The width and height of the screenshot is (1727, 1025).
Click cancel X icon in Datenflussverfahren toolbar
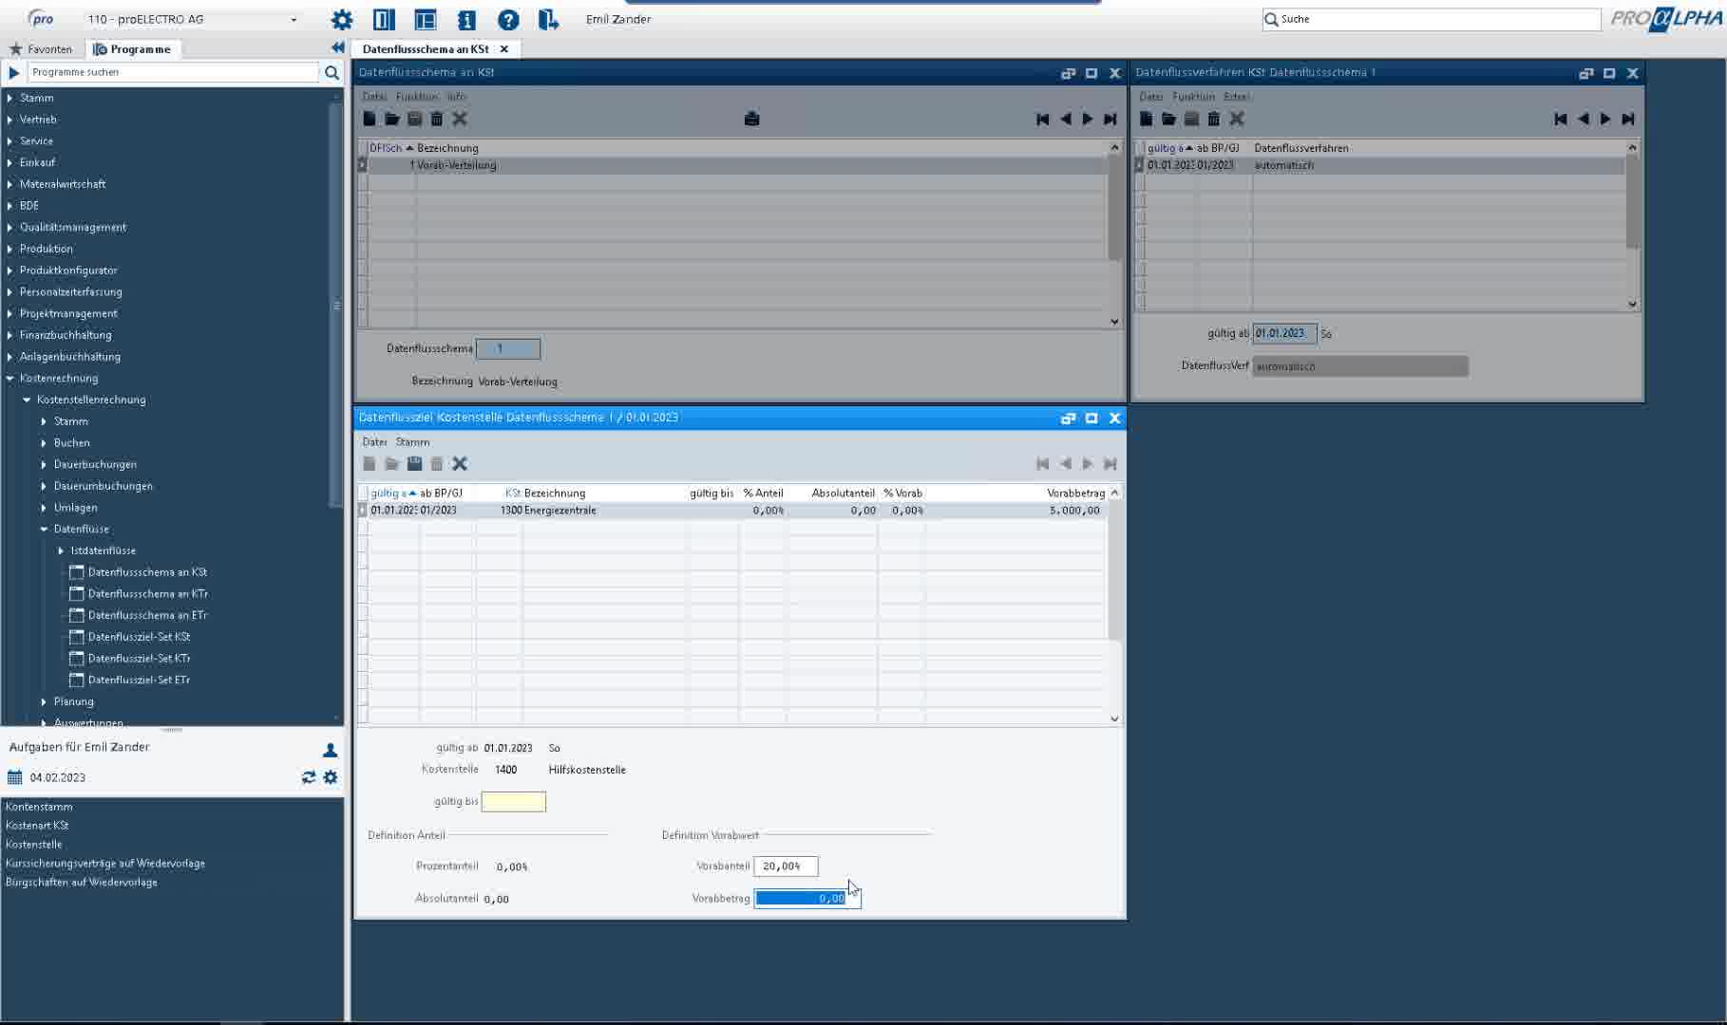(1237, 119)
